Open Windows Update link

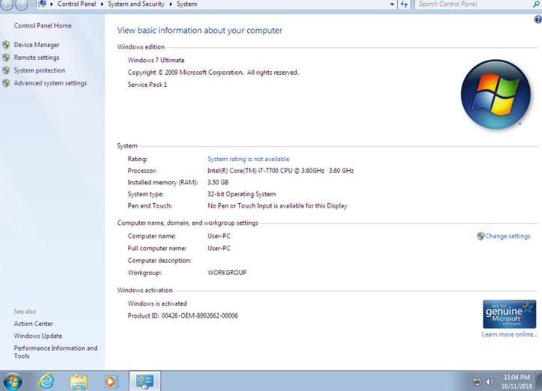[x=38, y=336]
